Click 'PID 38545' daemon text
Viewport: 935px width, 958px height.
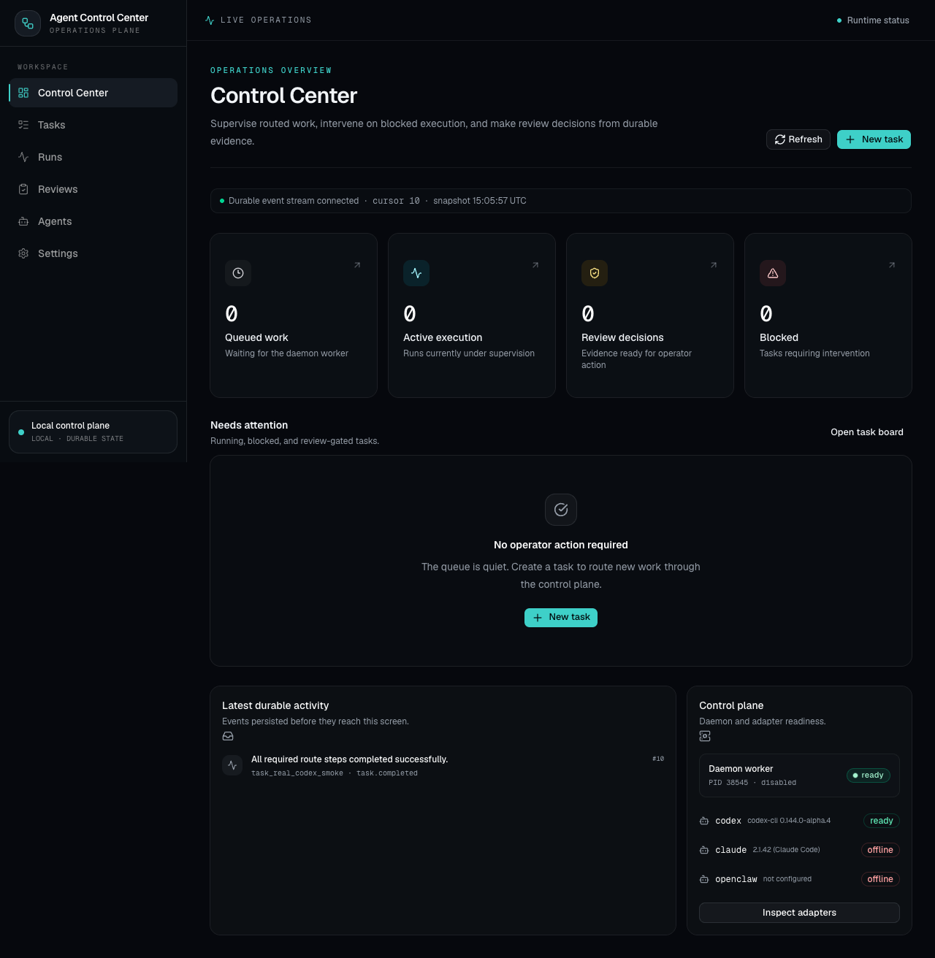click(x=728, y=783)
